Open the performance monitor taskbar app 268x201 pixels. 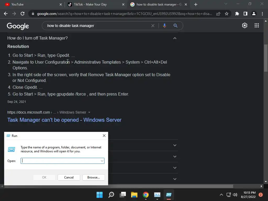point(157,195)
